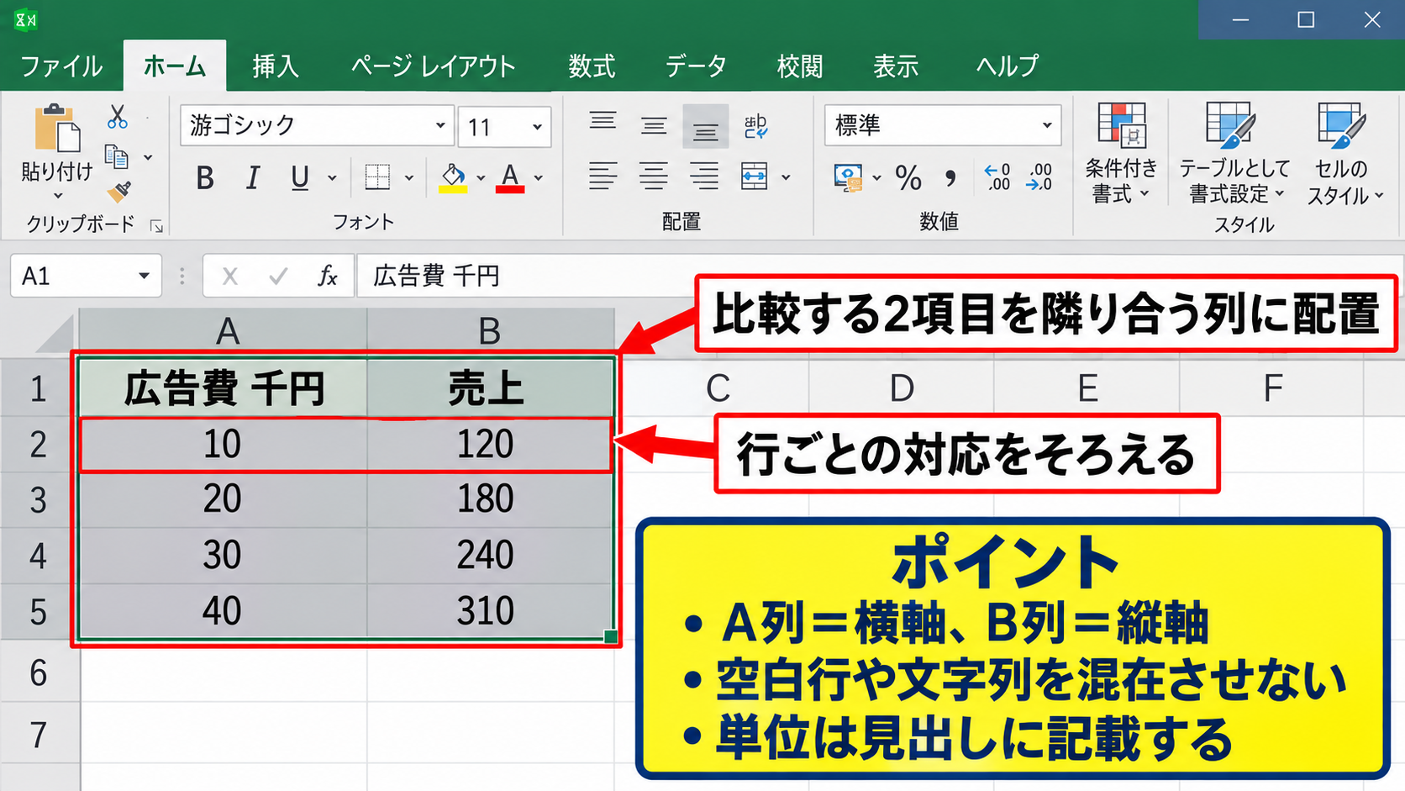
Task: Select cell containing 310
Action: click(489, 611)
